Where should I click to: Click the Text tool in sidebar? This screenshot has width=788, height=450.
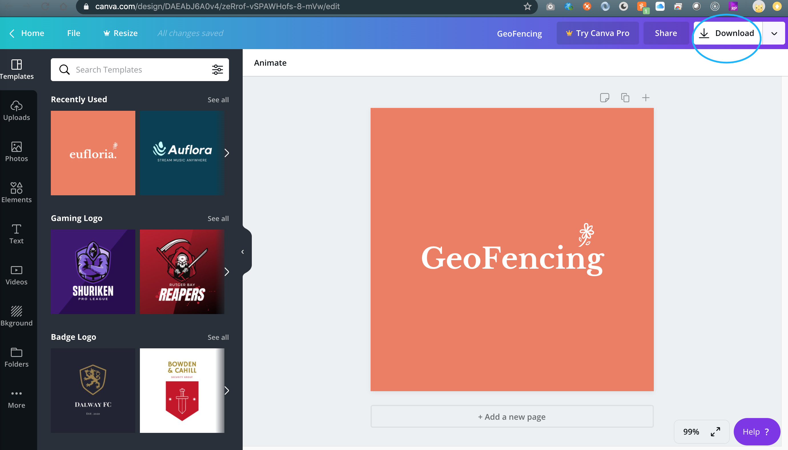tap(16, 233)
